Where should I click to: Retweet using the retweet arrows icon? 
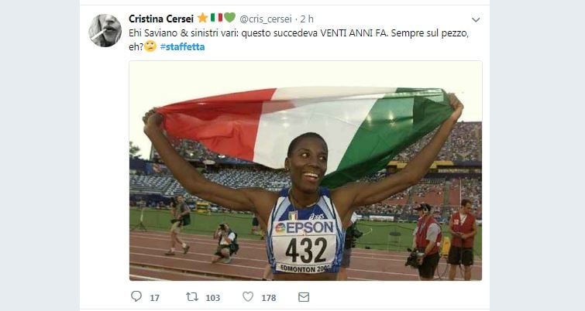pos(192,296)
